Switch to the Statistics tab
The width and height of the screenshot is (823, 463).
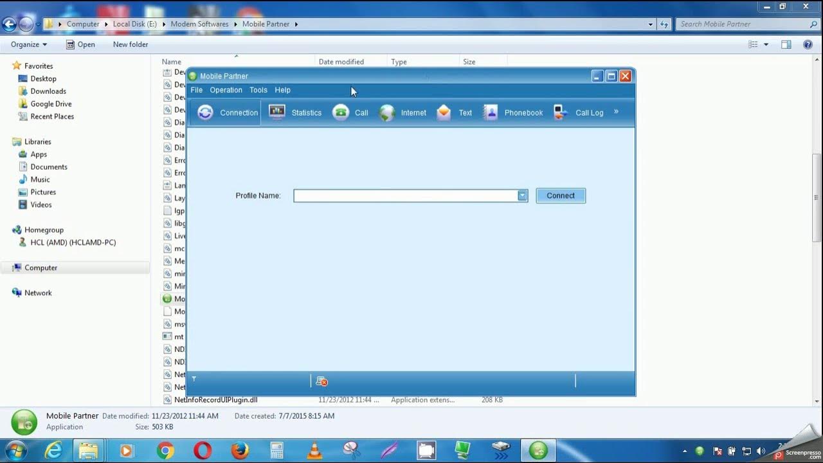click(x=295, y=113)
